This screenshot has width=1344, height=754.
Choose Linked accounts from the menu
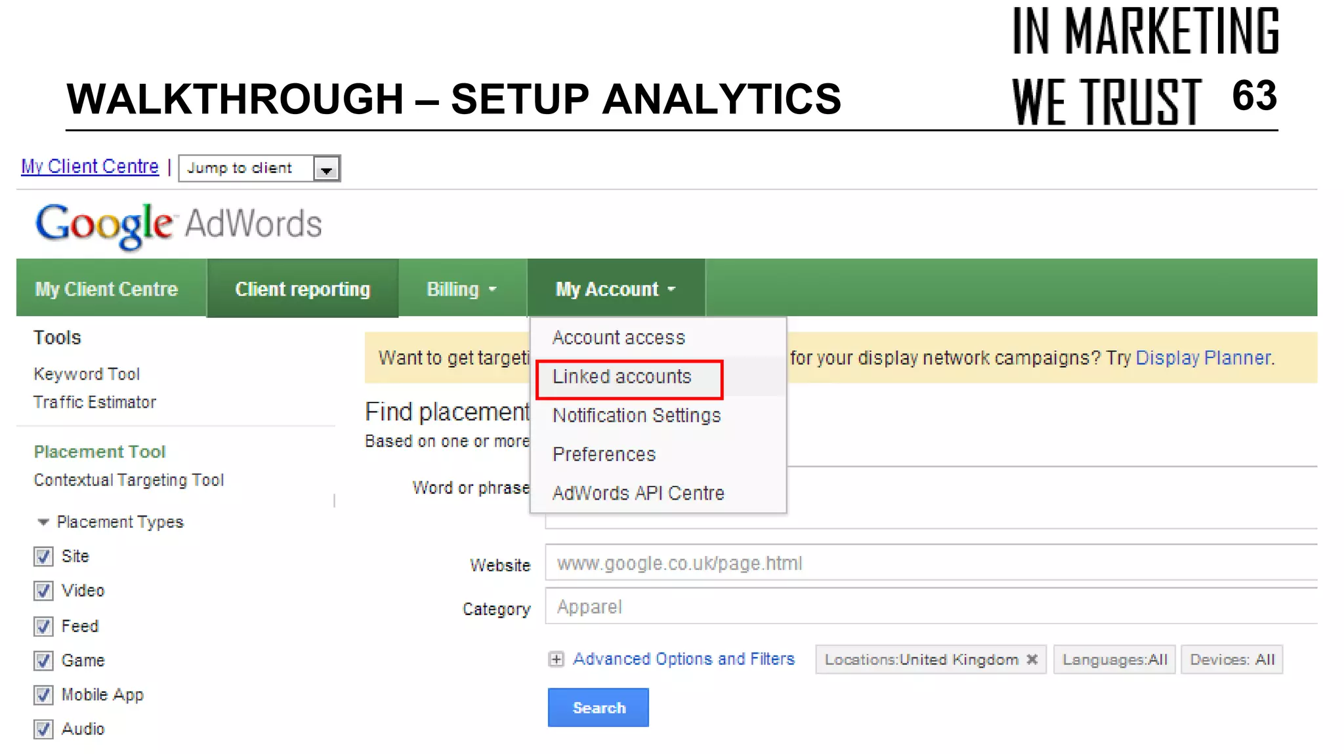tap(658, 377)
